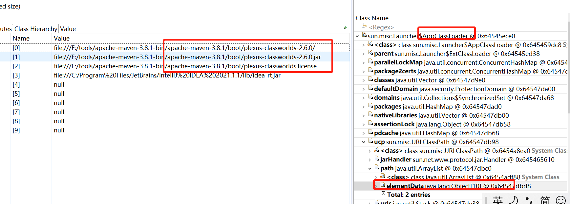Click the file icon before defaultDomain
The image size is (570, 204).
[370, 88]
